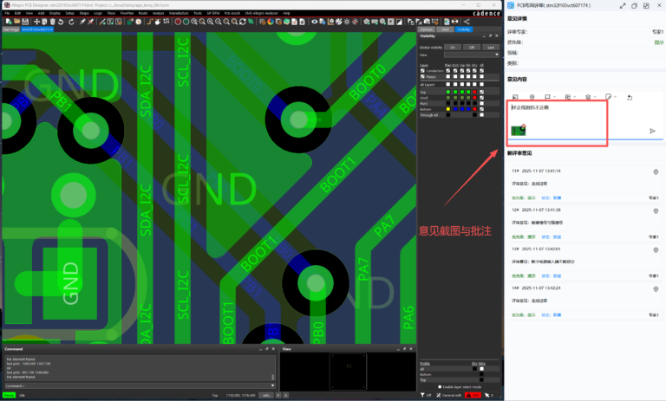Expand the rectangle annotation tool dropdown
The image size is (666, 401).
coord(555,97)
